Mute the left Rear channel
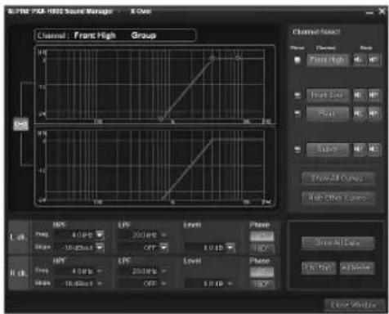This screenshot has height=314, width=389. point(359,114)
